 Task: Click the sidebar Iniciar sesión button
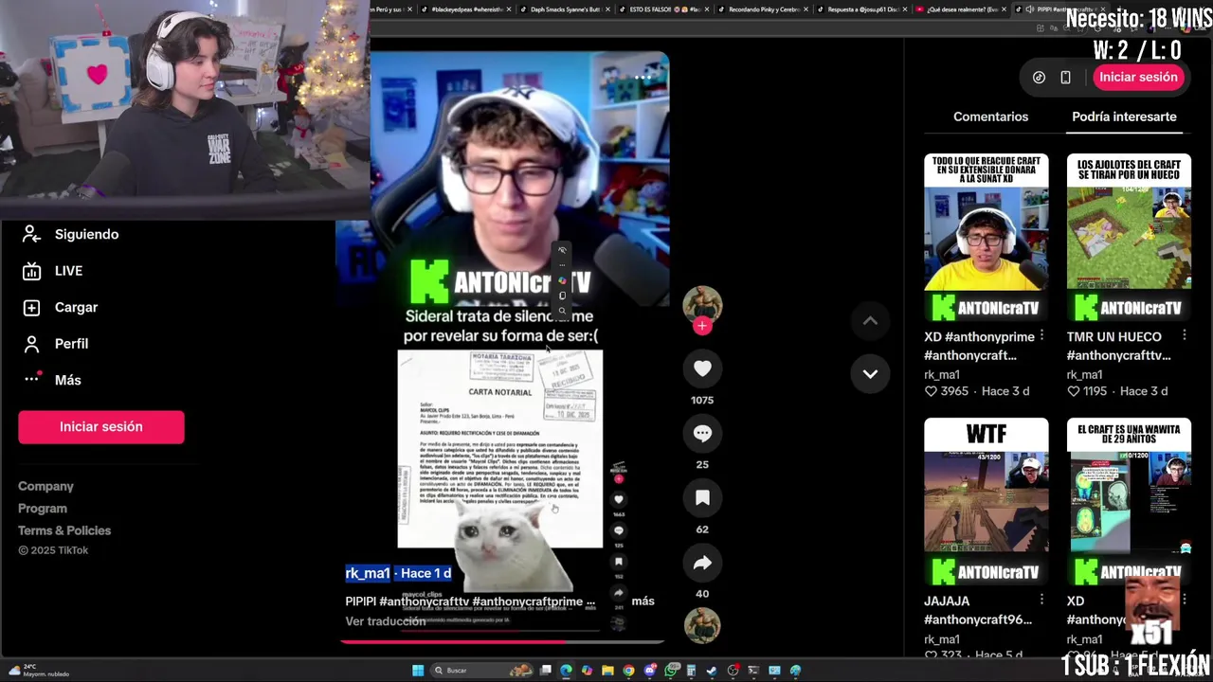pyautogui.click(x=100, y=426)
